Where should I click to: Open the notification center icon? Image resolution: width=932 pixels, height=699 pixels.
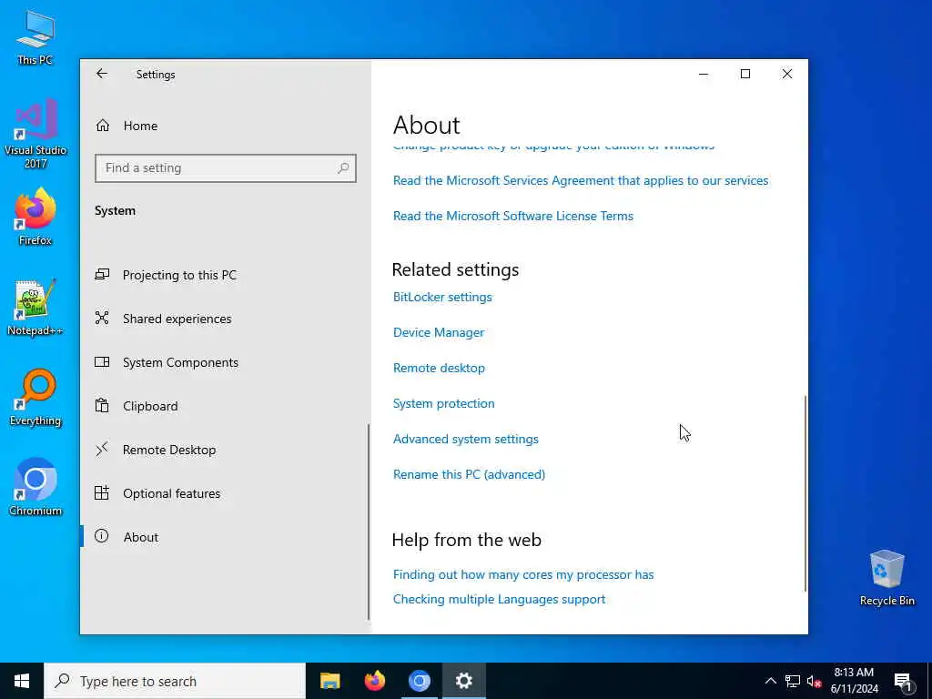[x=902, y=681]
